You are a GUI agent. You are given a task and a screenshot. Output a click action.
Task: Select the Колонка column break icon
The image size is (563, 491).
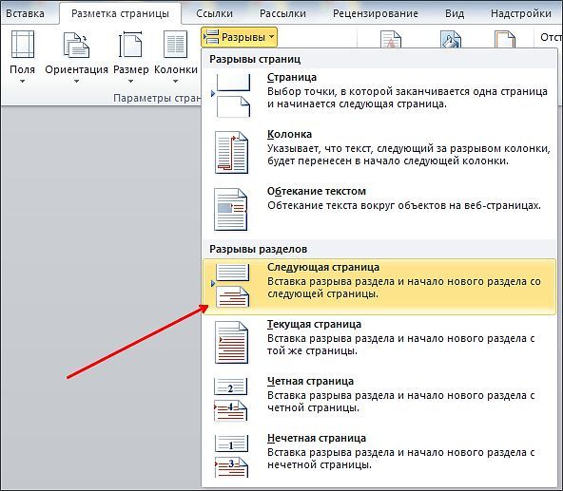pos(231,153)
